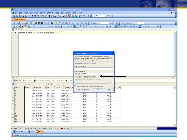The height and width of the screenshot is (140, 187).
Task: Open the last grid column dropdown arrow
Action: [x=119, y=88]
